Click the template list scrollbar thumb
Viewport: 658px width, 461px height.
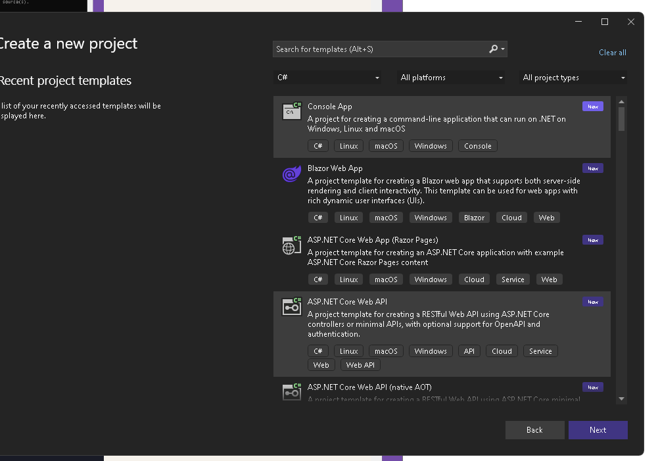click(x=621, y=119)
